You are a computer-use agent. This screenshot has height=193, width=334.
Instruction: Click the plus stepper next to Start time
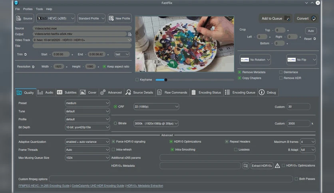tap(72, 55)
